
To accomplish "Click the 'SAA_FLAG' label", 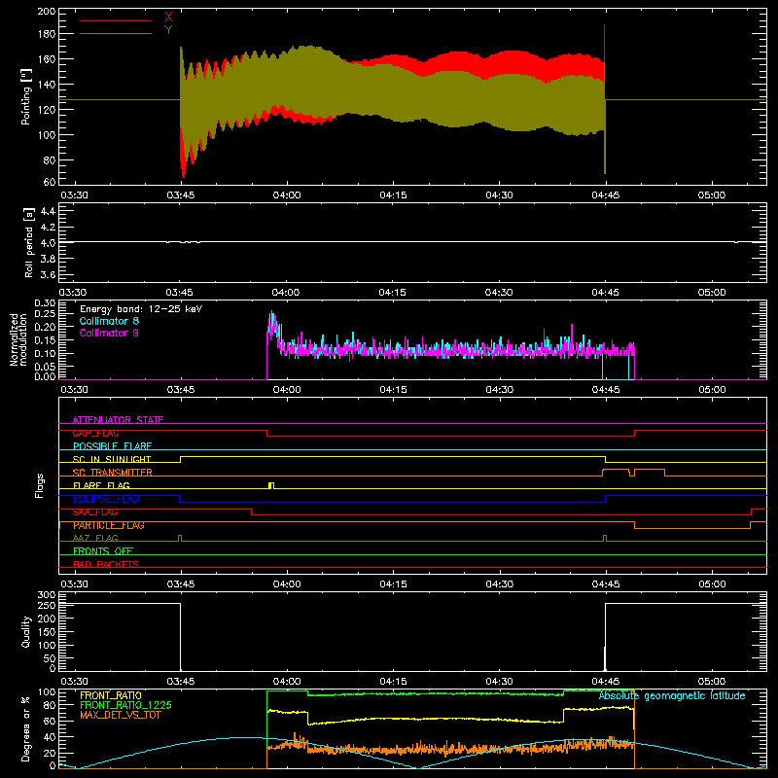I will (x=95, y=513).
